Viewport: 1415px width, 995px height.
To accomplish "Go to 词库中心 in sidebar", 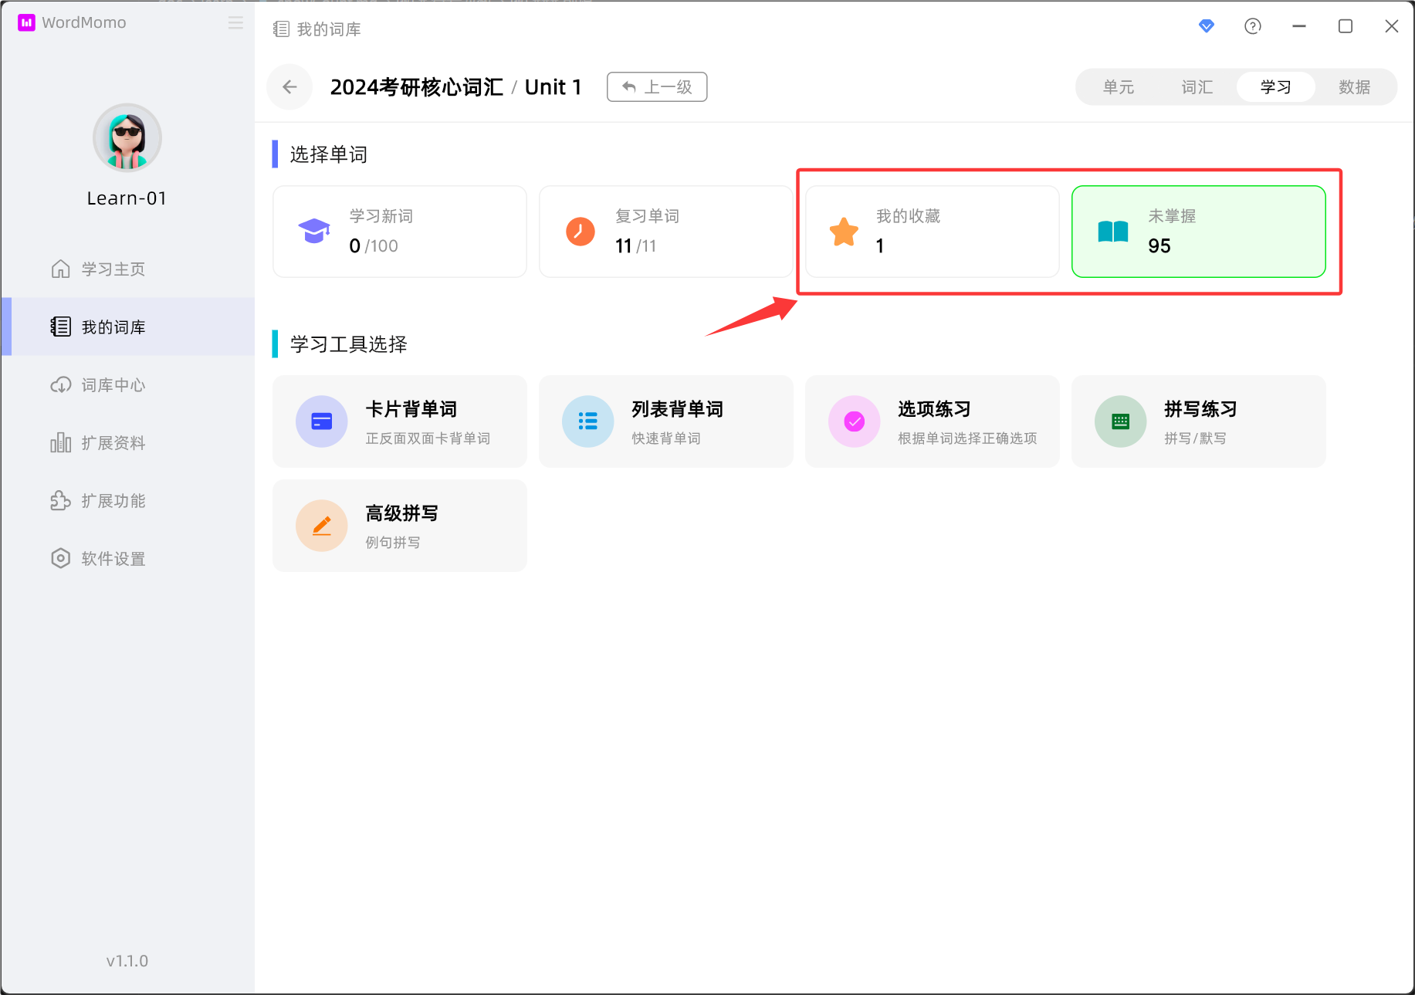I will [x=113, y=385].
